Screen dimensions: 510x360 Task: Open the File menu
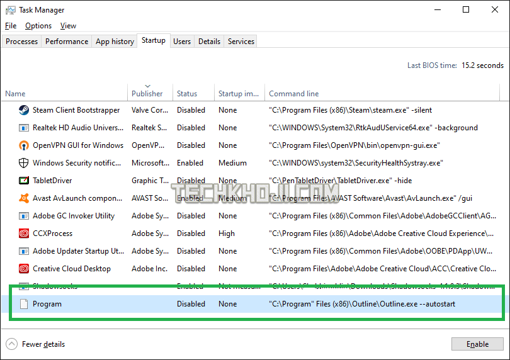point(11,26)
